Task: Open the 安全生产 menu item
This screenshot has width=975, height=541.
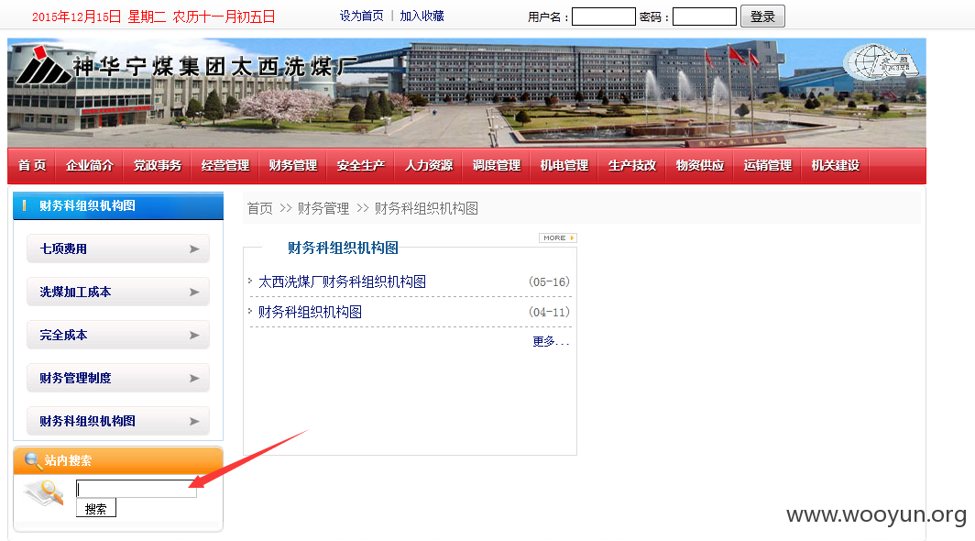Action: [x=361, y=166]
